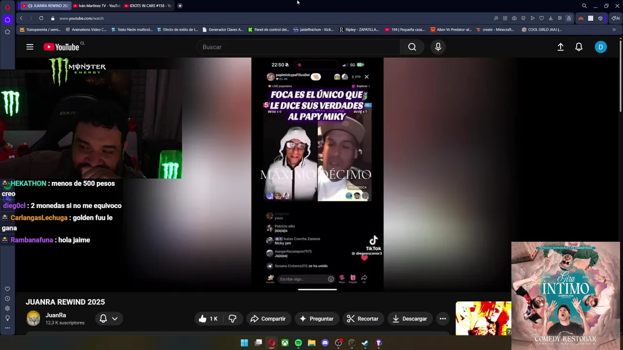Open the browser downloads icon
Image resolution: width=623 pixels, height=350 pixels.
point(550,18)
